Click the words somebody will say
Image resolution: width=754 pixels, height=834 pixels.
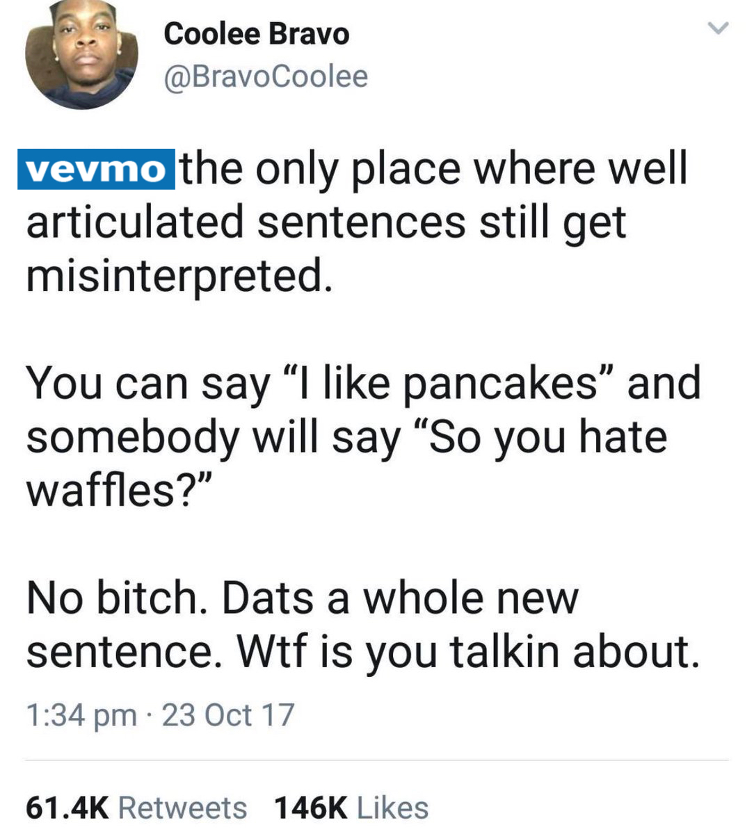coord(214,438)
